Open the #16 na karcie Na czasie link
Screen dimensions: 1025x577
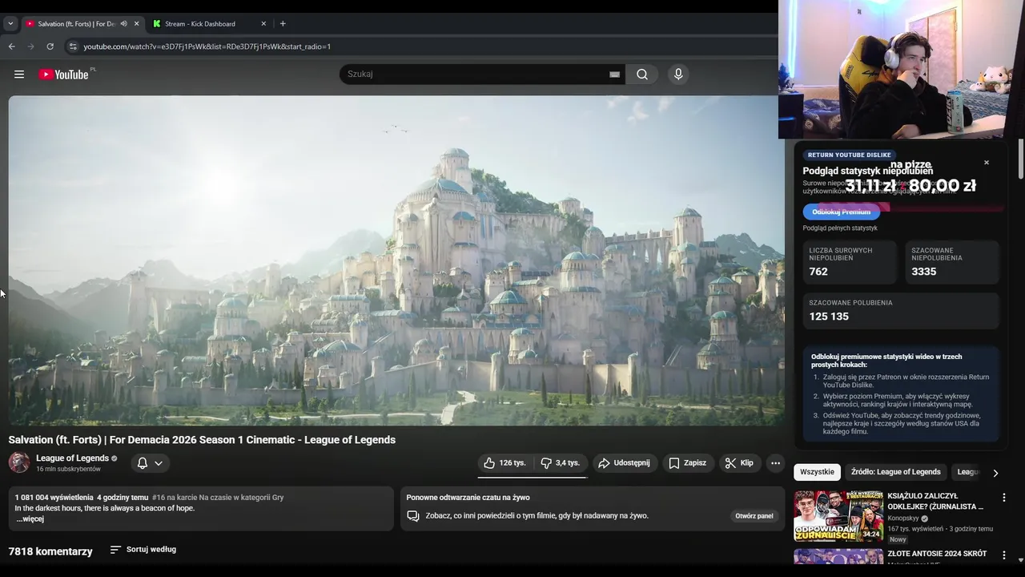pos(218,498)
